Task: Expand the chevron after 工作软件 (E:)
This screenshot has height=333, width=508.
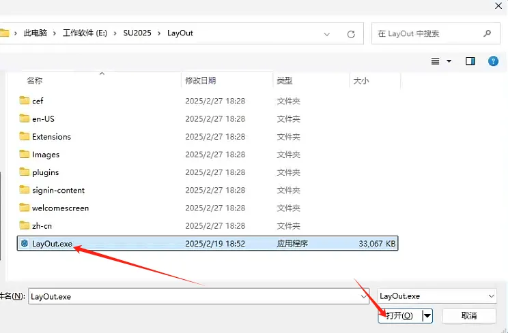Action: (x=115, y=33)
